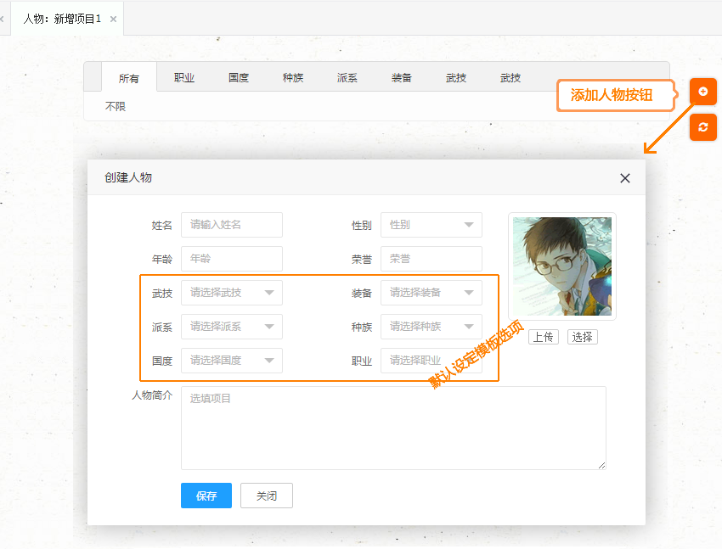This screenshot has width=722, height=549.
Task: Open the 请选择武技 dropdown
Action: point(232,293)
